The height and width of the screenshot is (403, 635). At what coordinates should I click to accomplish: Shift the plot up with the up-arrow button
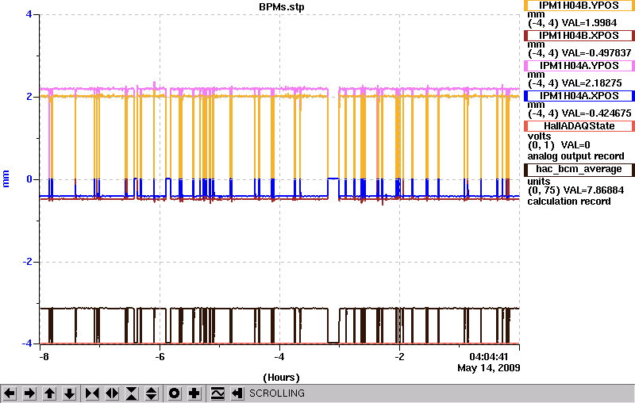(x=49, y=393)
